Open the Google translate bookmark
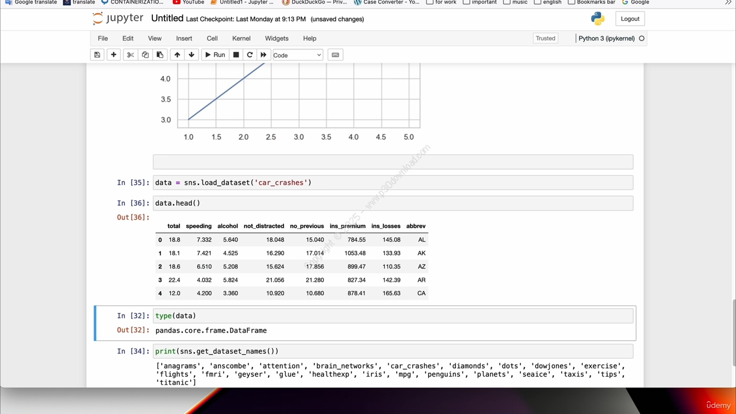The image size is (736, 414). click(30, 2)
